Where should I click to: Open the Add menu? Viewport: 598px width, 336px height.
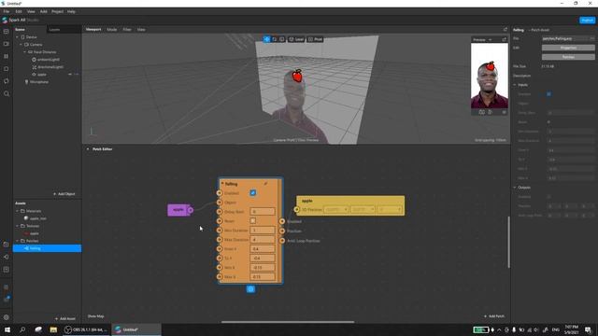44,12
